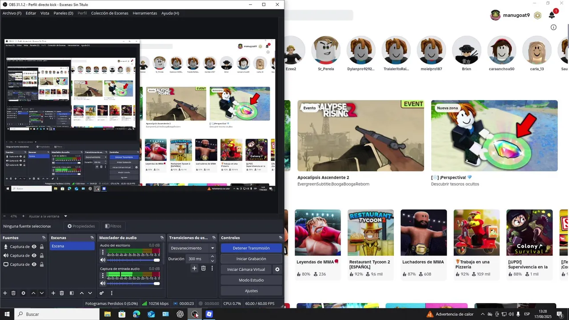Increase transition duration with up arrow
This screenshot has width=569, height=320.
click(212, 256)
